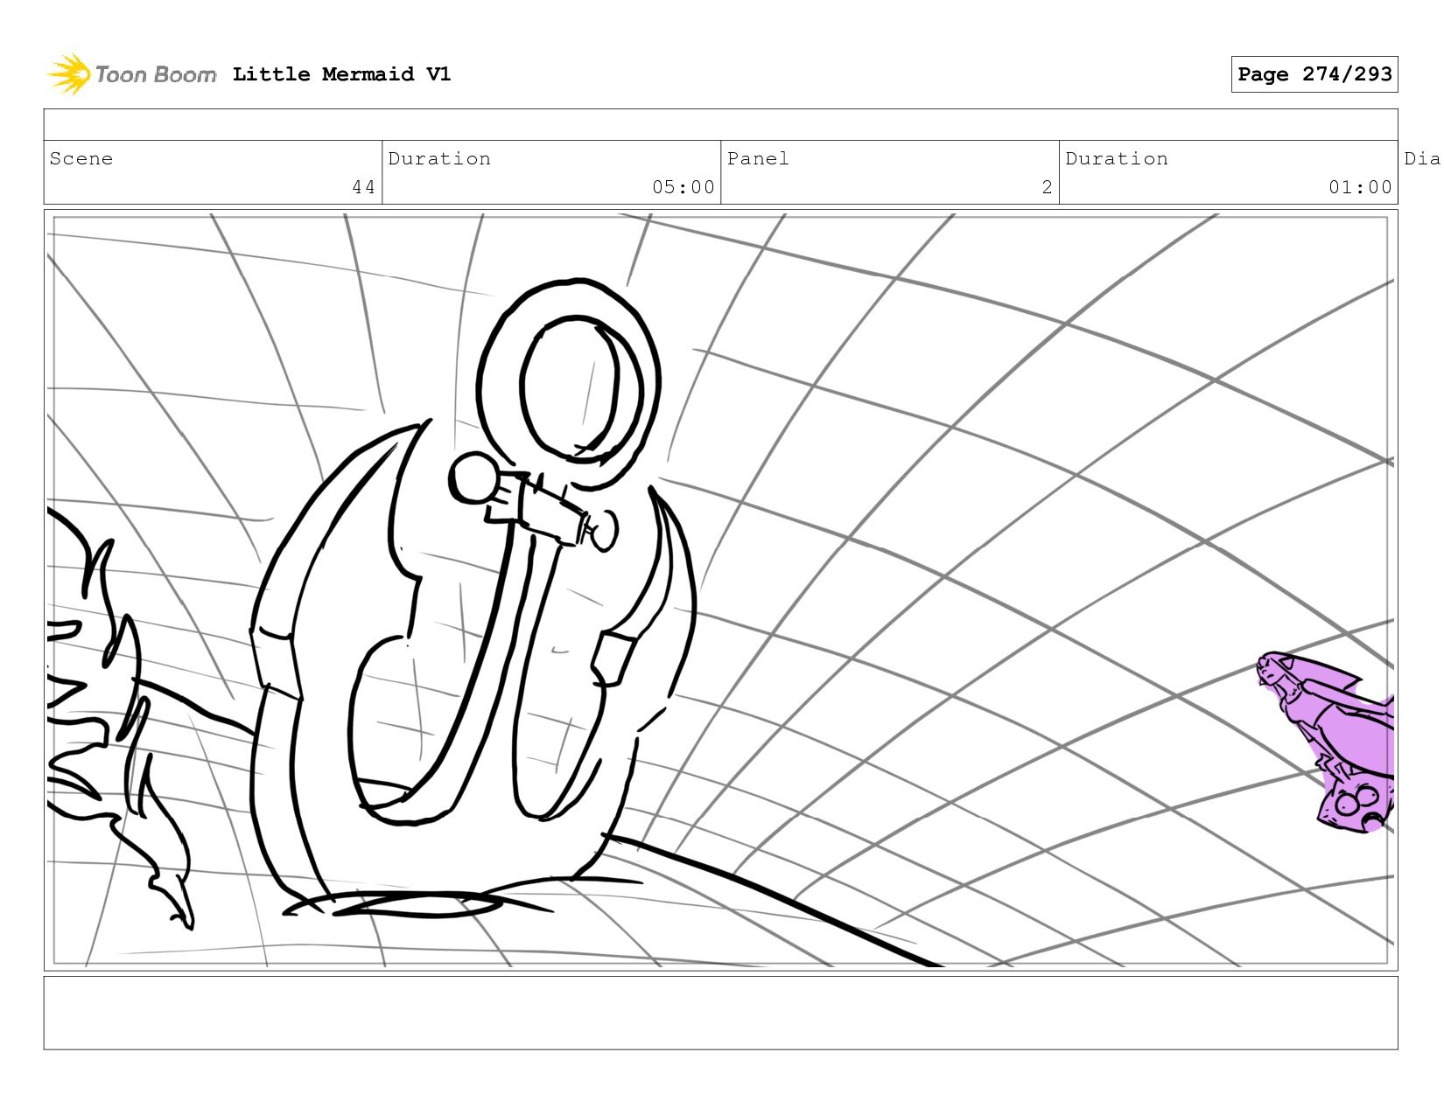This screenshot has width=1444, height=1115.
Task: Click the 'Scene' header label
Action: (x=81, y=158)
